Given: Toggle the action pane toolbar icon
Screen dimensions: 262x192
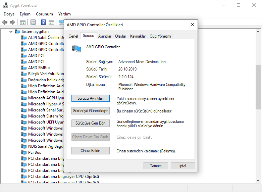Looking at the screenshot, I should tap(51, 22).
